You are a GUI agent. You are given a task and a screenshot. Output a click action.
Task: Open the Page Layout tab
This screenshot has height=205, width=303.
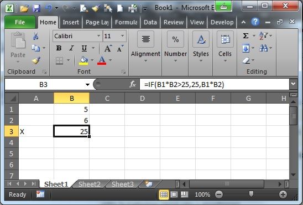(97, 22)
